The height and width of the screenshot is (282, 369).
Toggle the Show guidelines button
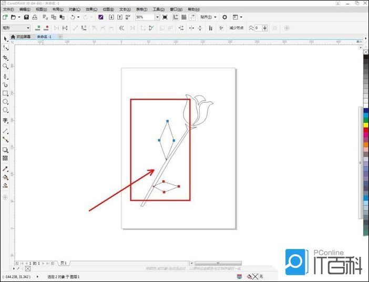192,17
